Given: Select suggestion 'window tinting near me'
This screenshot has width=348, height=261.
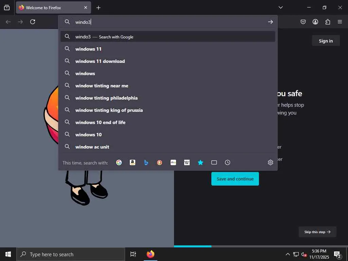Looking at the screenshot, I should (x=168, y=86).
